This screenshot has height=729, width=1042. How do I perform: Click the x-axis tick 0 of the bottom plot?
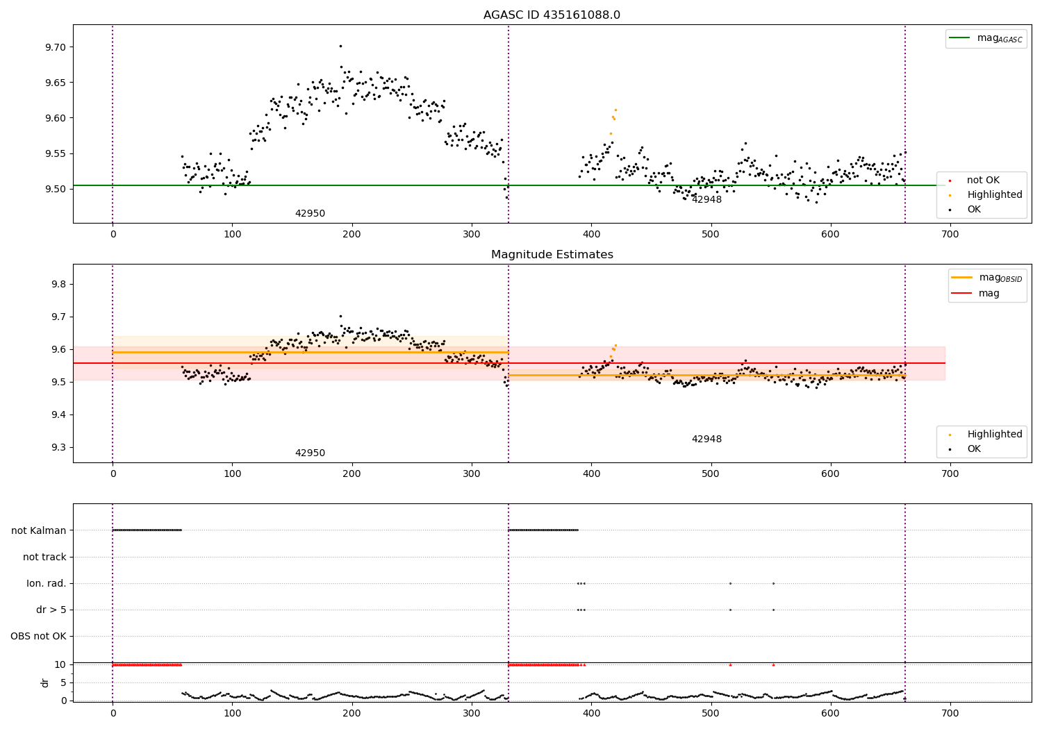[113, 713]
